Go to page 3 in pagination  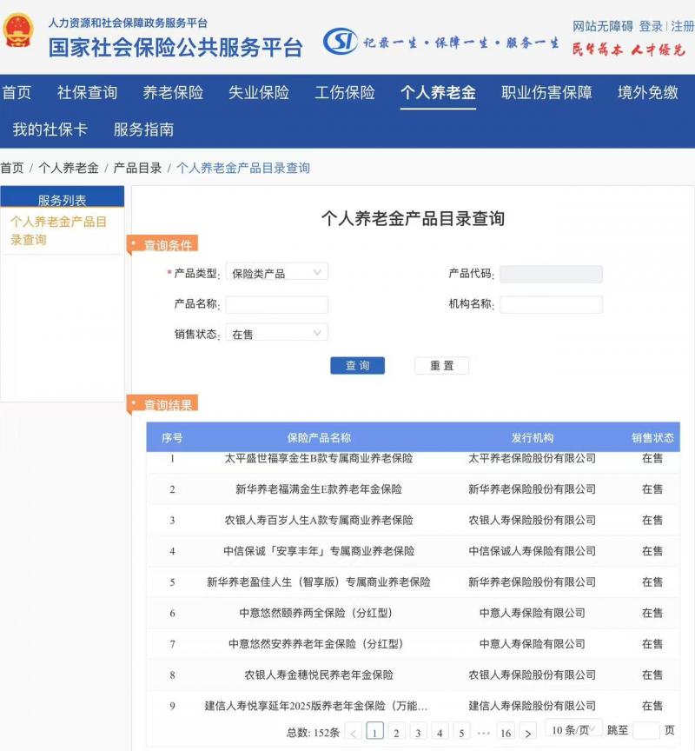418,733
